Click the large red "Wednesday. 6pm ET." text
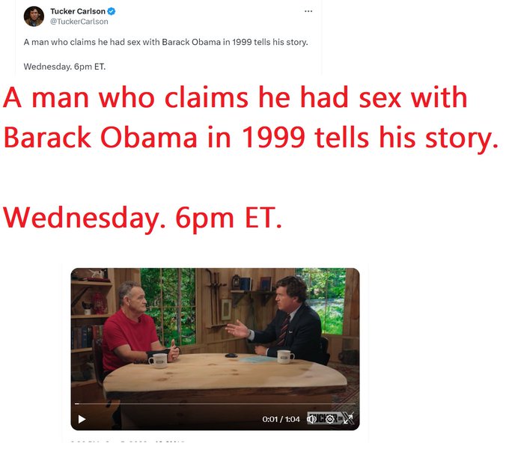The width and height of the screenshot is (509, 455). [x=143, y=217]
